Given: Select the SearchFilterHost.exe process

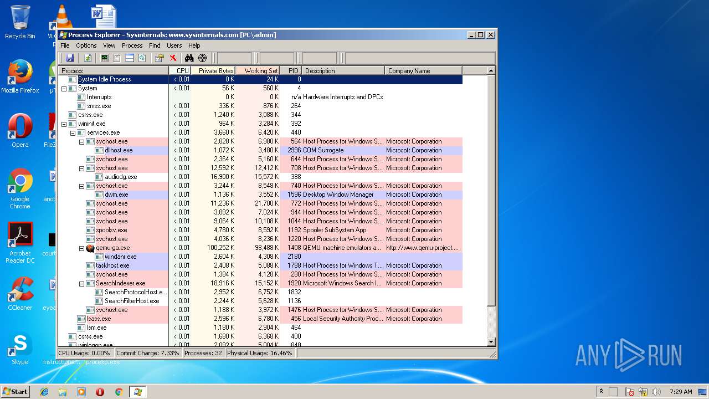Looking at the screenshot, I should pyautogui.click(x=260, y=301).
